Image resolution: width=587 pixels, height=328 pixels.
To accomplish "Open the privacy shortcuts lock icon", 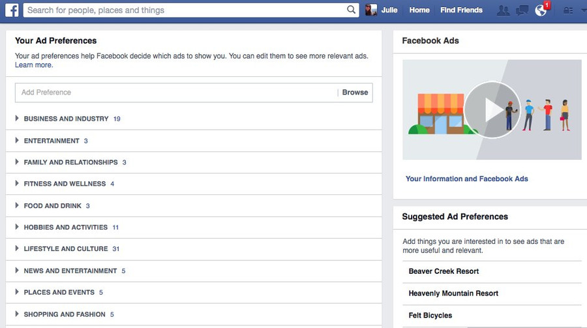I will (568, 10).
